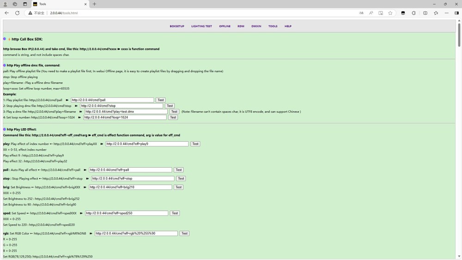
Task: Add page to favorites with star icon
Action: coord(390,13)
